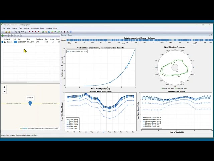
Task: Click the Blossum dataset color swatch
Action: tap(16, 42)
